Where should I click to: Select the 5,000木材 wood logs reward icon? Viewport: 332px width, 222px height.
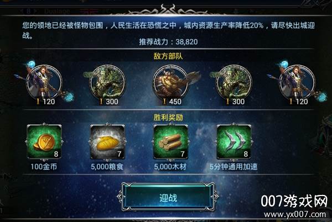170,142
